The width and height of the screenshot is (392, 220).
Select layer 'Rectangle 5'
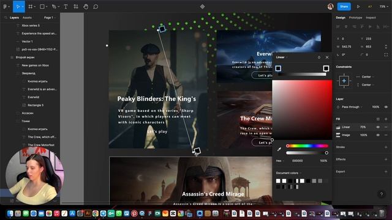(x=36, y=105)
